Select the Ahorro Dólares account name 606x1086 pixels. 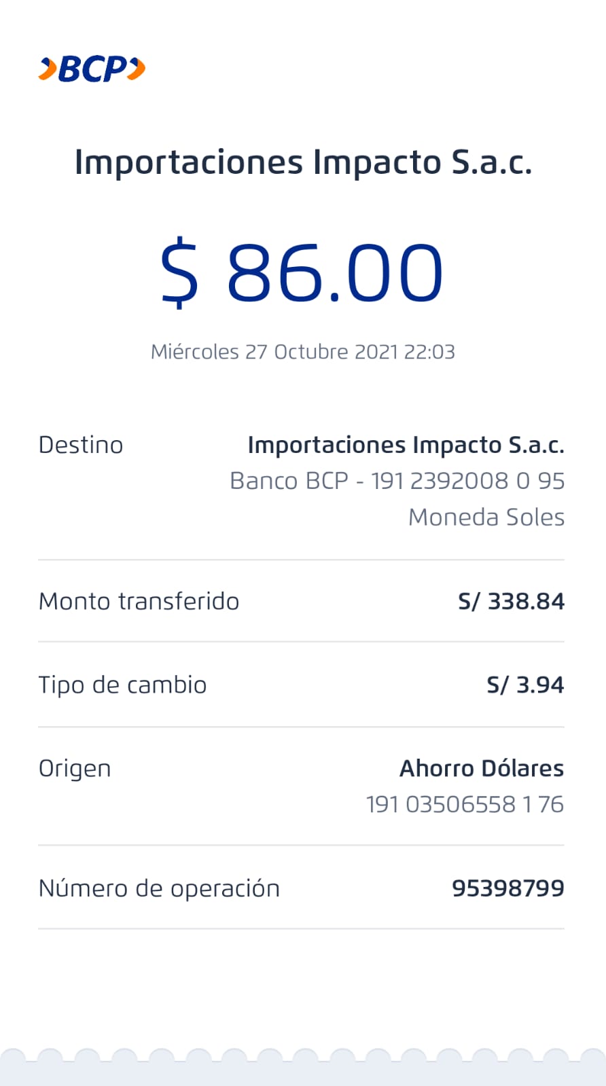[x=481, y=768]
